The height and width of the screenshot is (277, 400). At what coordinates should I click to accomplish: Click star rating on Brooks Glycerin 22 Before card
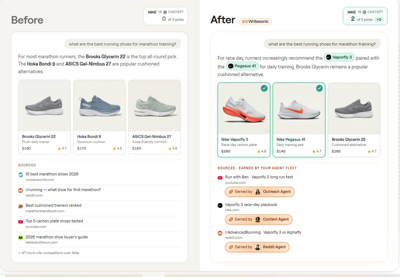(x=62, y=149)
